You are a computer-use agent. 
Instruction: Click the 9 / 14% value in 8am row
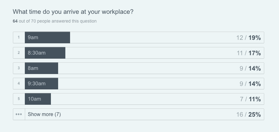(x=250, y=68)
